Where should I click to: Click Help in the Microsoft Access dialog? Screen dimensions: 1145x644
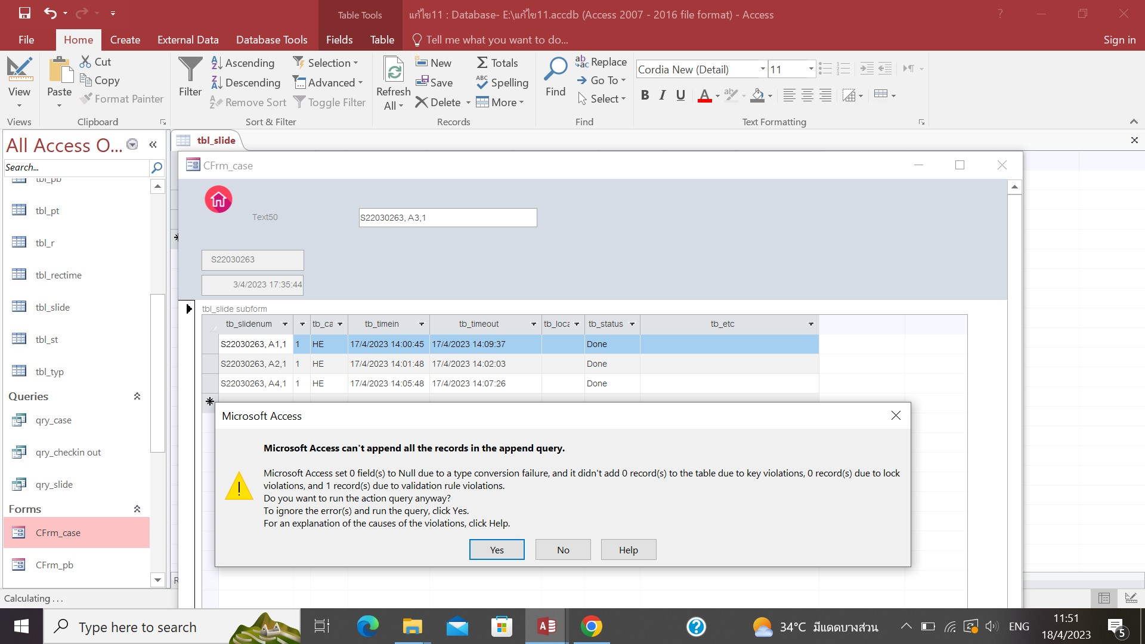(629, 550)
